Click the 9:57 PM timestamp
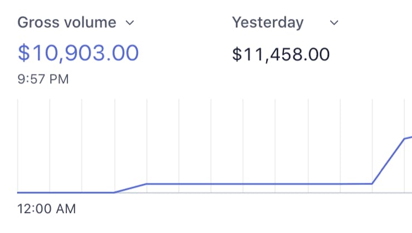 pos(43,80)
